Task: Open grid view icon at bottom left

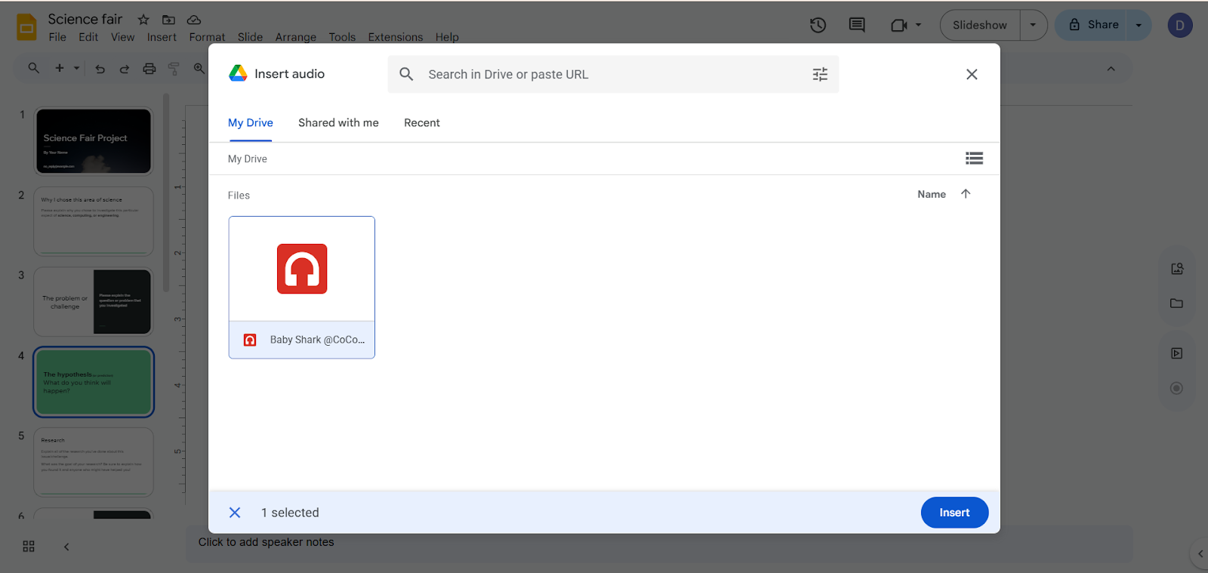Action: click(x=29, y=547)
